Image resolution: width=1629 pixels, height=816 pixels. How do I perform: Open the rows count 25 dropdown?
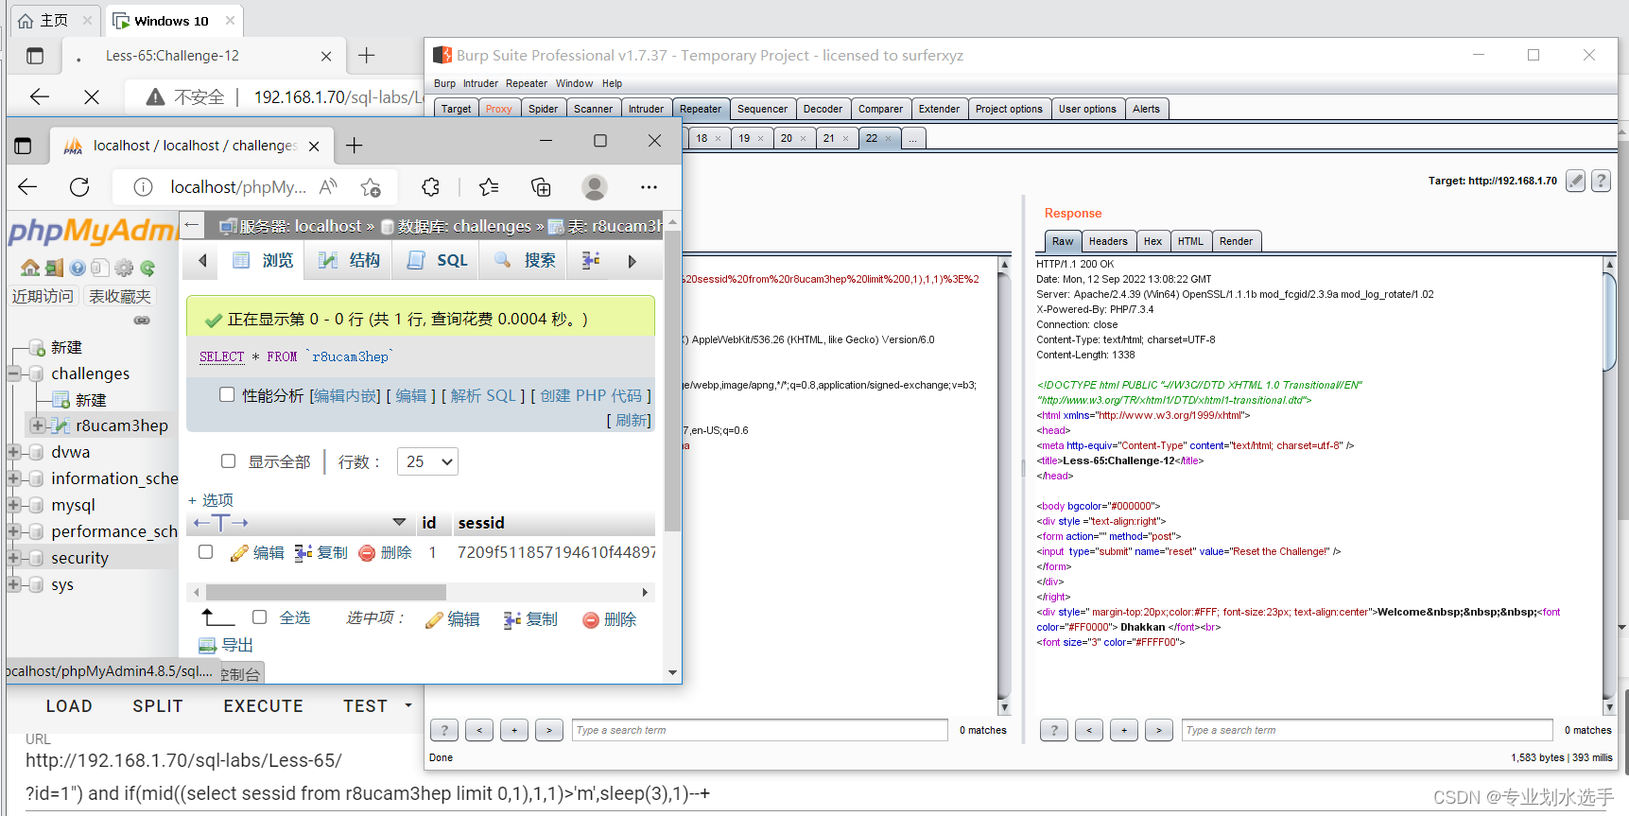427,461
